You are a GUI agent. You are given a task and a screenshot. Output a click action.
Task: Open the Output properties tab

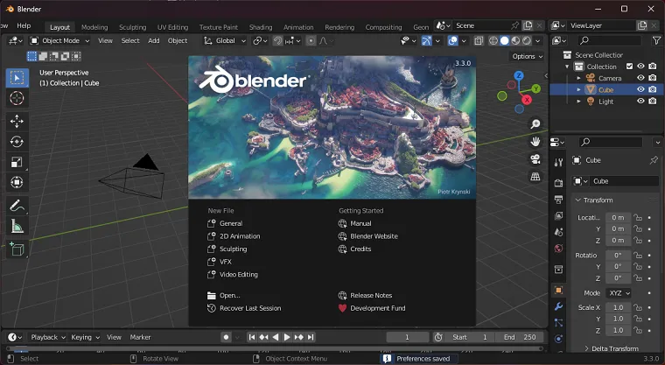558,200
